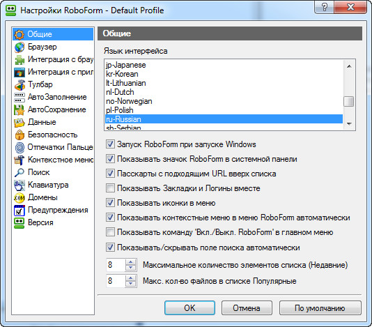Click the Контекстное меню hammer icon
This screenshot has width=372, height=327.
20,160
